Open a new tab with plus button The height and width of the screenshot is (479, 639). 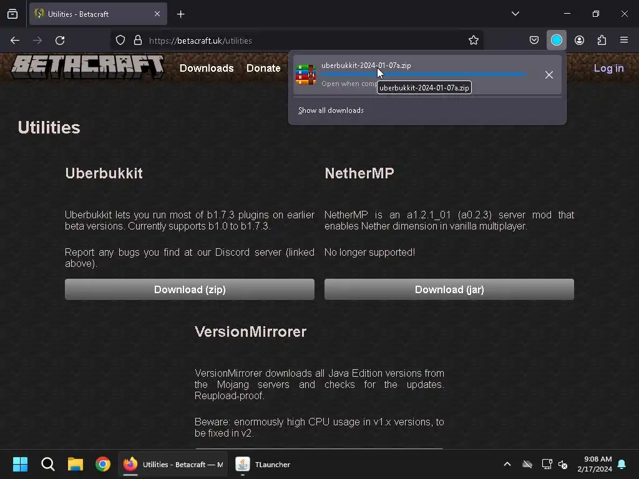pos(180,14)
